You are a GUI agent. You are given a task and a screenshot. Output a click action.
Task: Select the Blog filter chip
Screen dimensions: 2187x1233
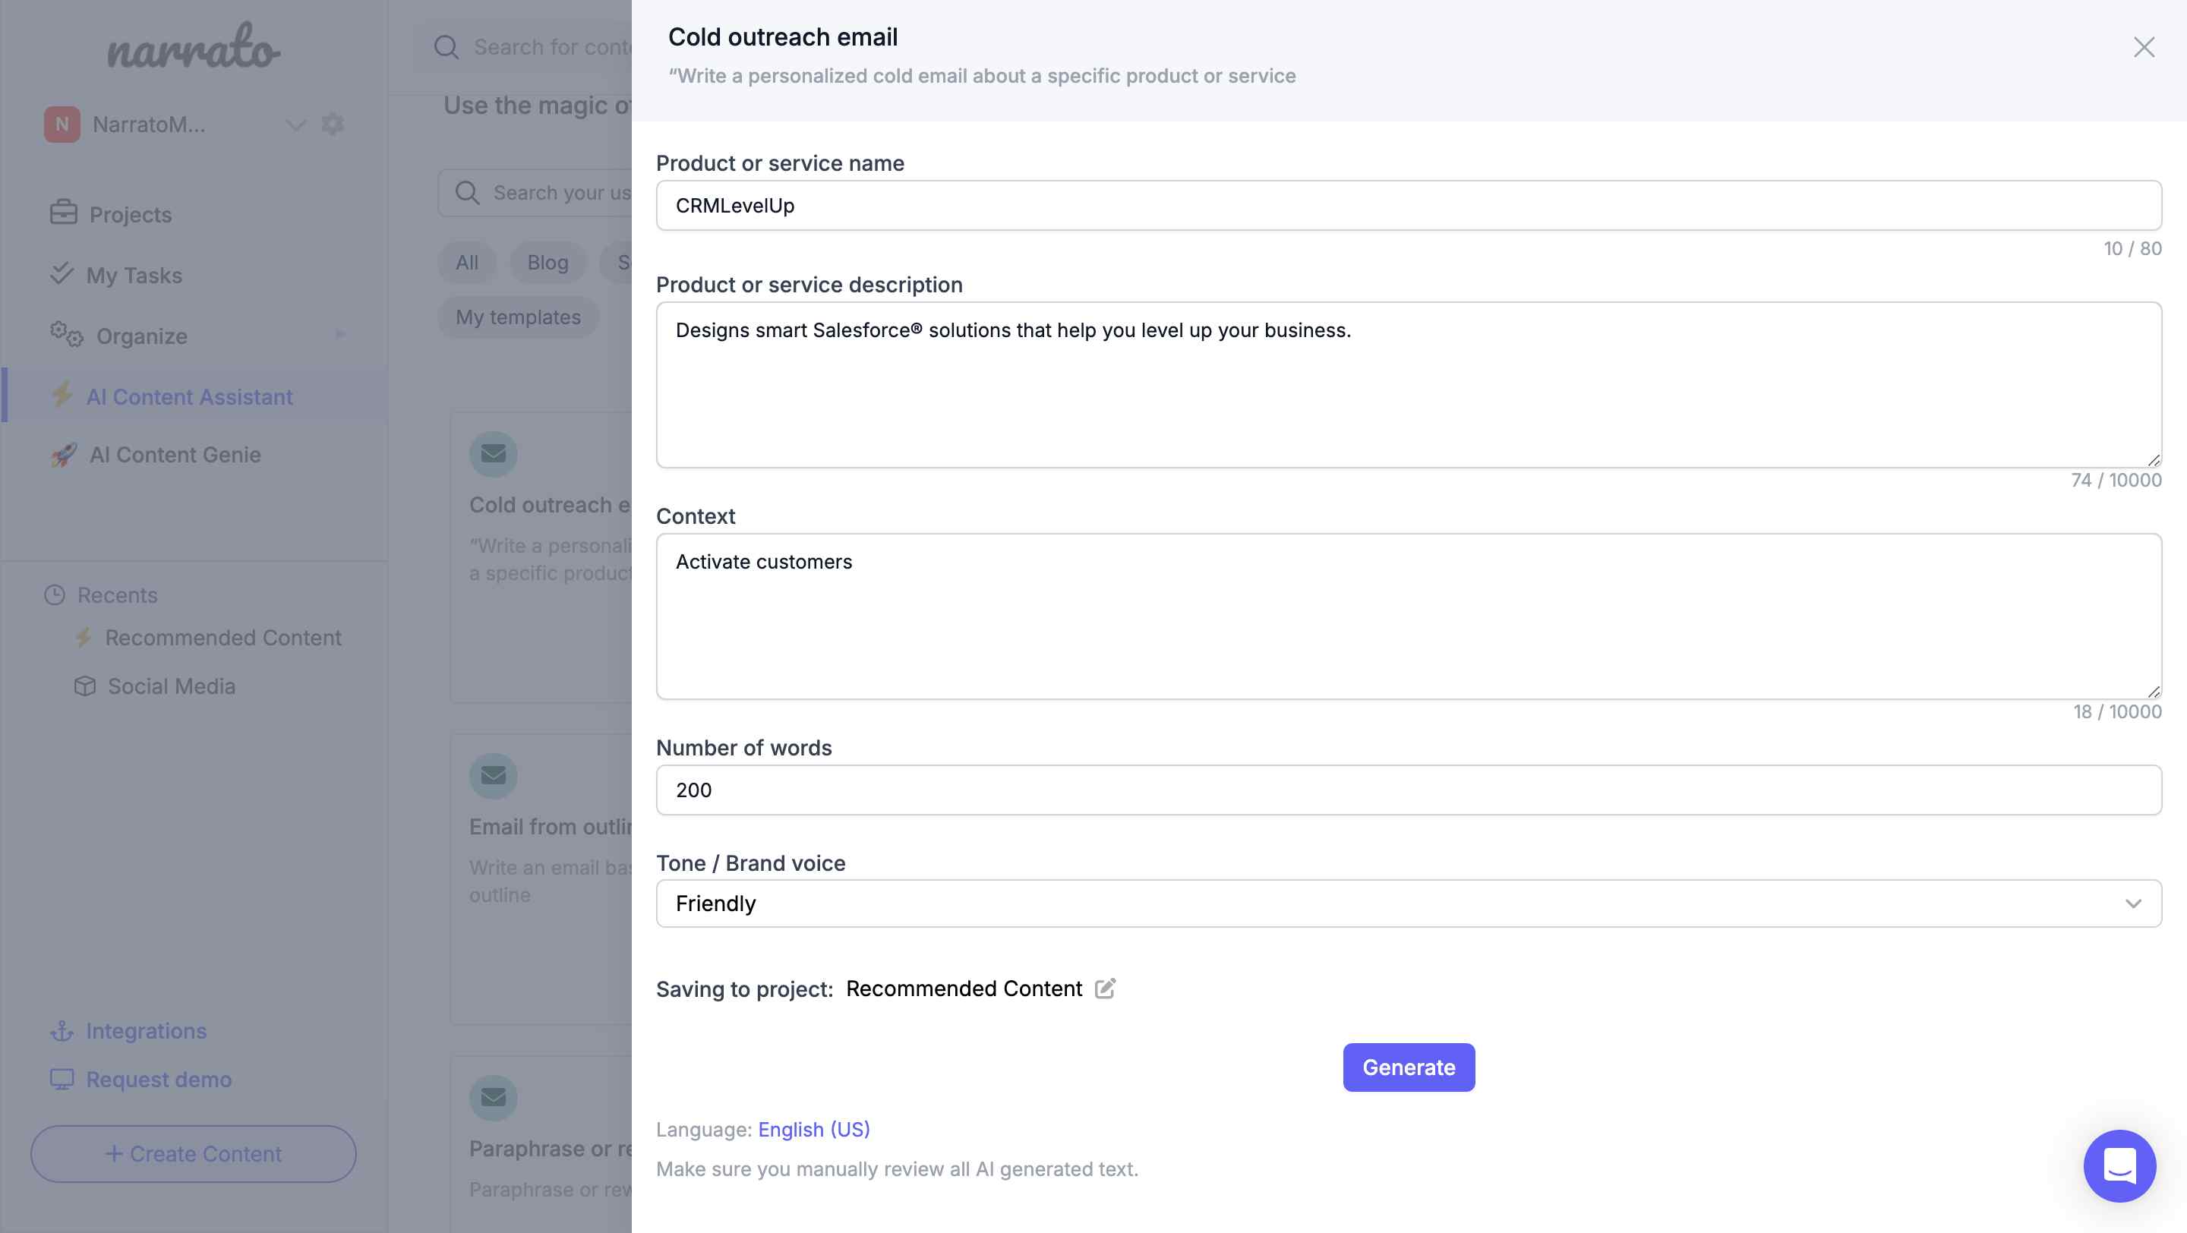click(548, 262)
